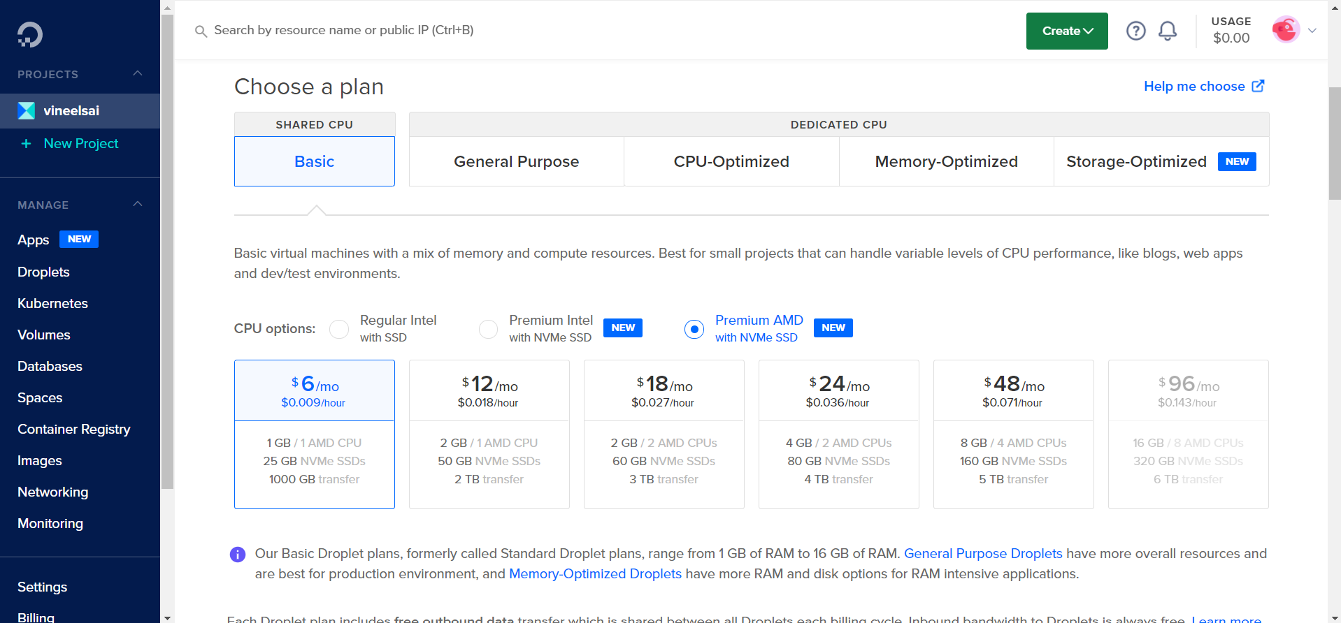Open notifications bell icon
This screenshot has width=1341, height=623.
tap(1167, 31)
